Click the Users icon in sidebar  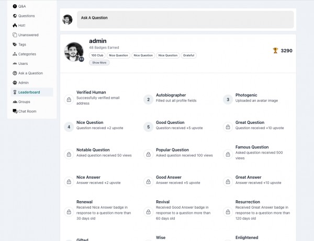coord(15,63)
